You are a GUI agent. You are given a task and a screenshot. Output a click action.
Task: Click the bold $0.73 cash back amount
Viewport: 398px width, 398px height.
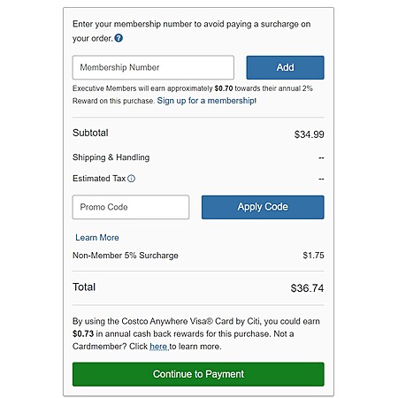pos(83,333)
